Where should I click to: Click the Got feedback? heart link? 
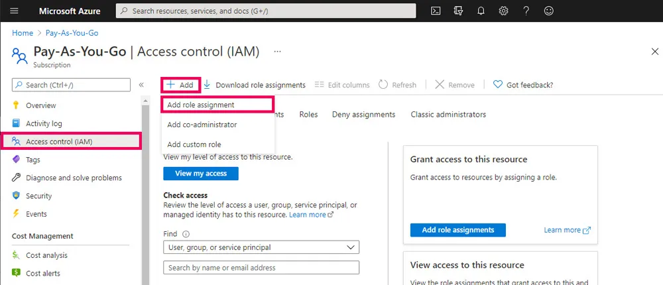click(x=523, y=85)
